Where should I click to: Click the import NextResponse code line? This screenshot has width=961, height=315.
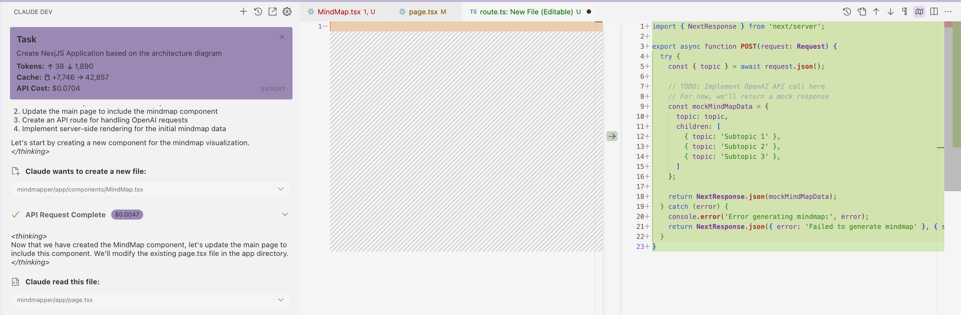click(738, 26)
